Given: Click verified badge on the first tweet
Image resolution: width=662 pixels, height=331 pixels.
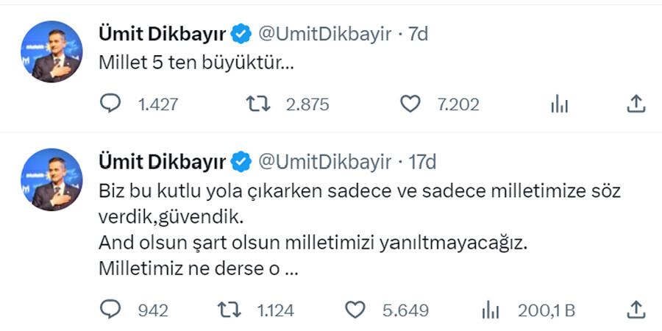Looking at the screenshot, I should (242, 34).
